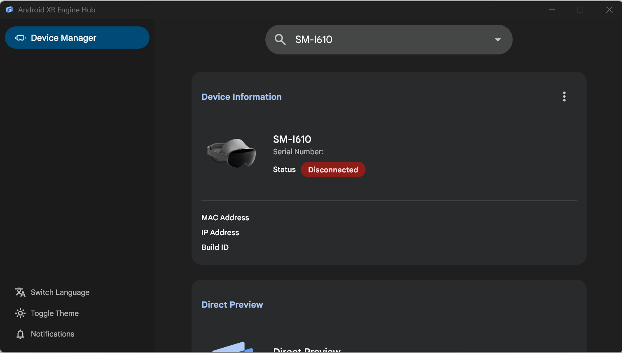The width and height of the screenshot is (622, 353).
Task: Click the MAC Address label
Action: point(225,218)
